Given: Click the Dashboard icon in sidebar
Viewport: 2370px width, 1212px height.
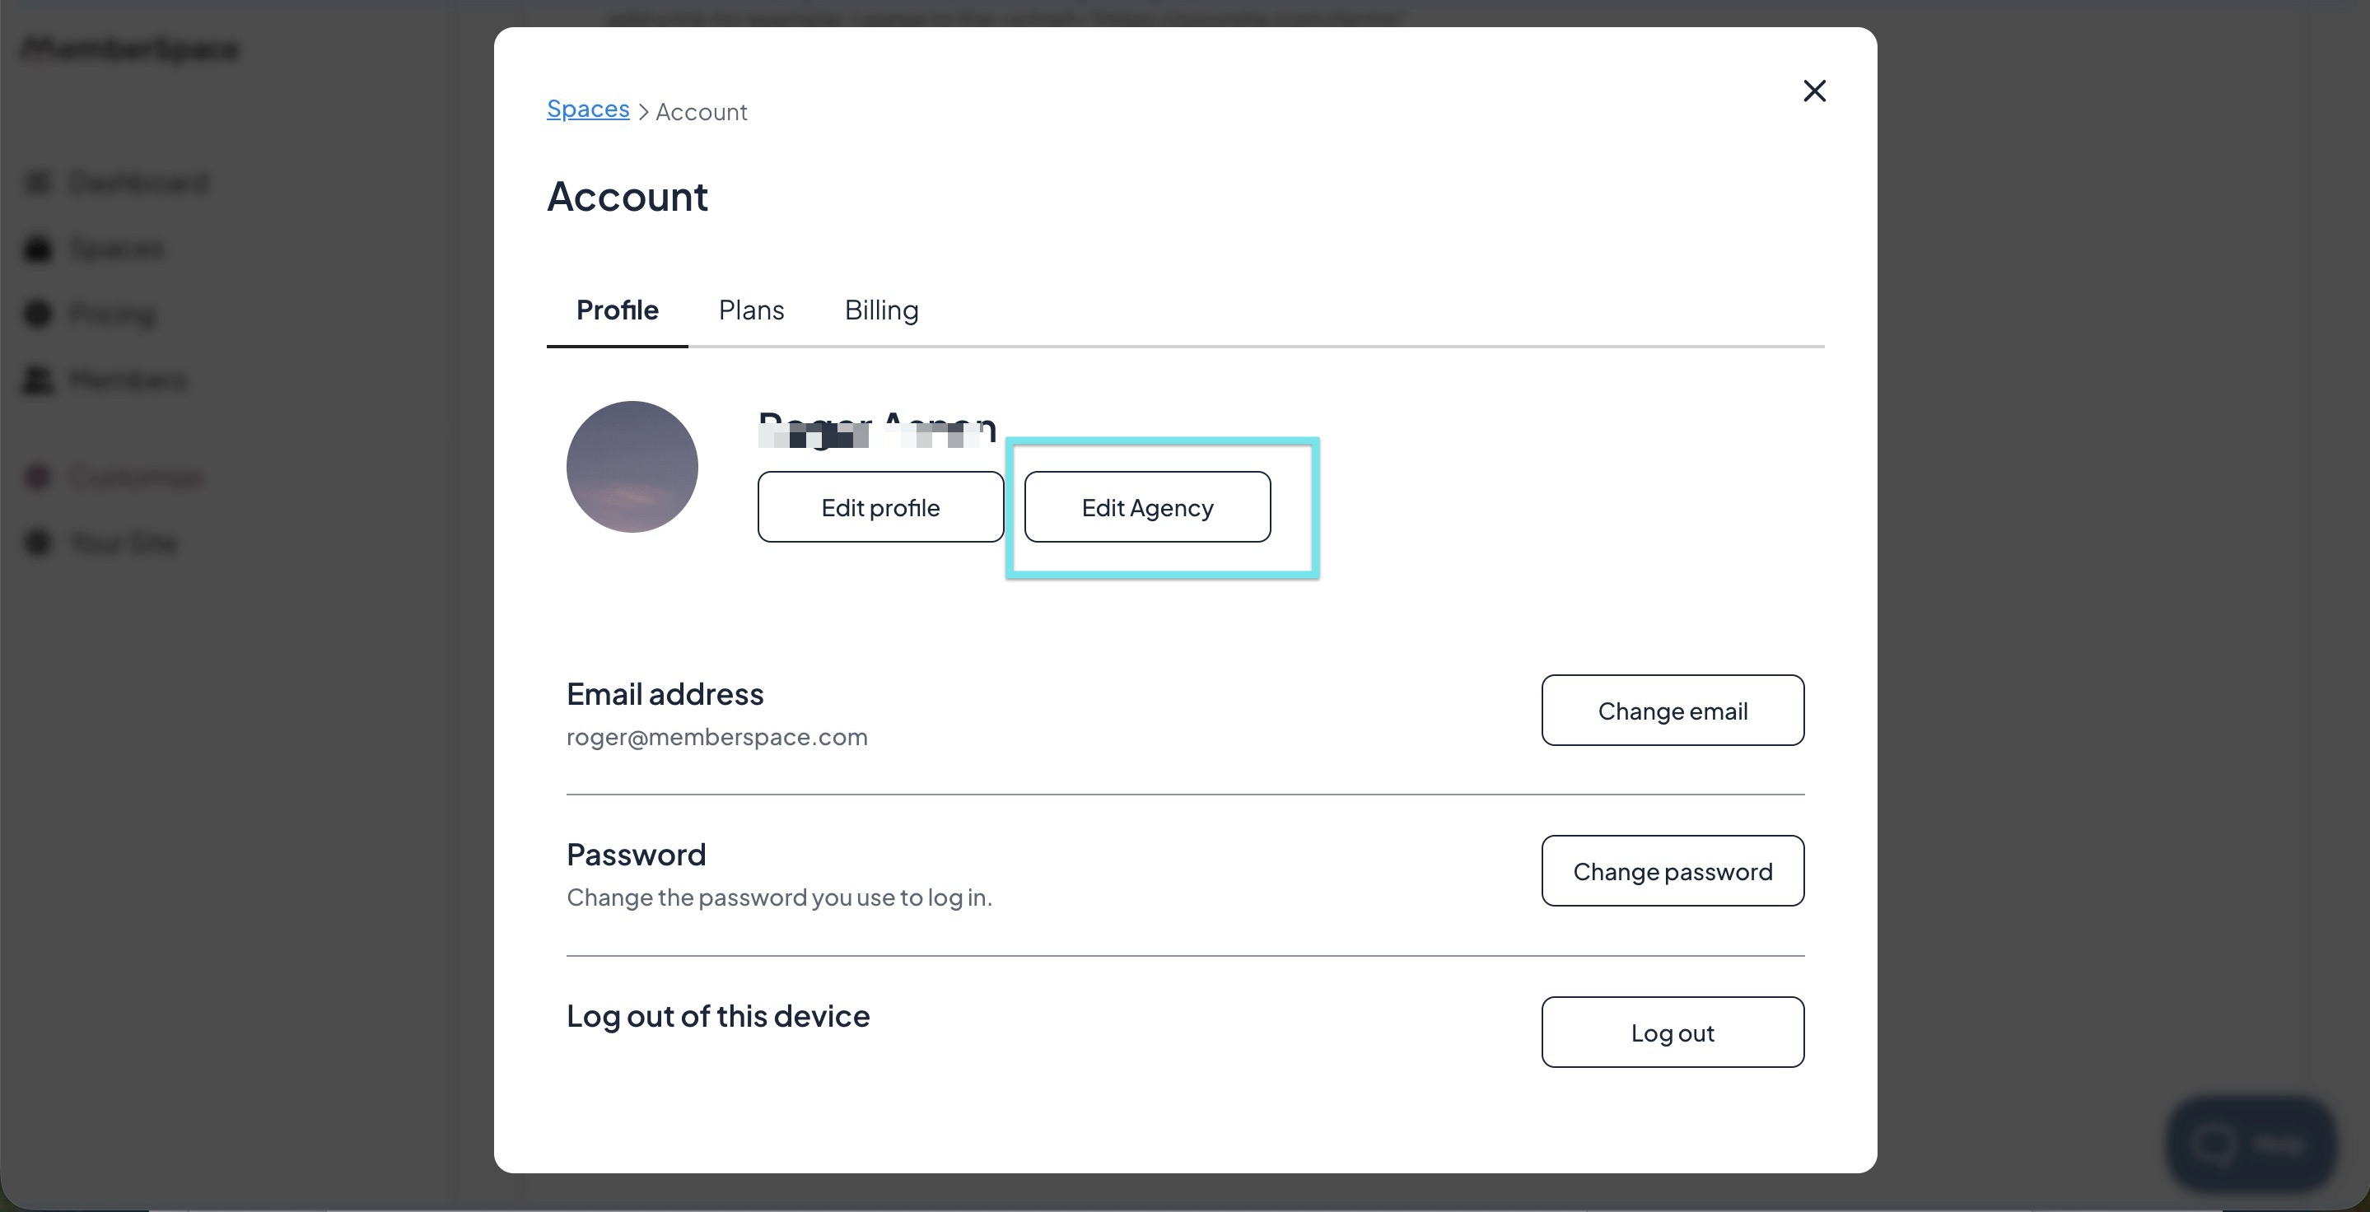Looking at the screenshot, I should click(x=38, y=183).
